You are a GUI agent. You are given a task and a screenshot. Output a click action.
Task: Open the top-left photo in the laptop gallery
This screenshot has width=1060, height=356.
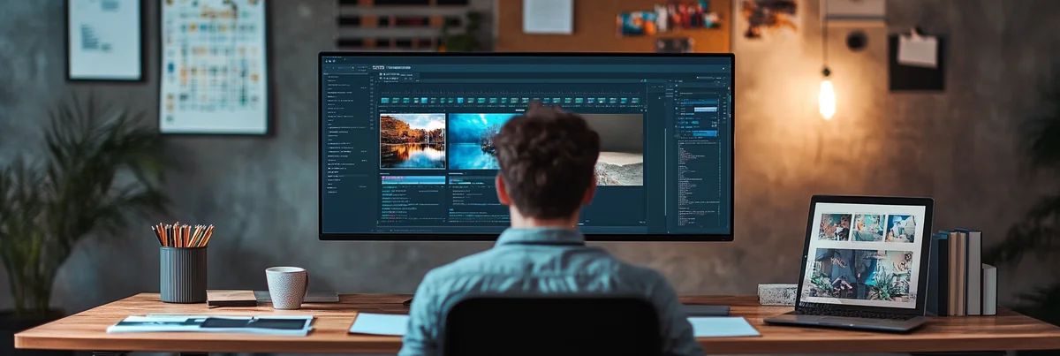[x=835, y=227]
